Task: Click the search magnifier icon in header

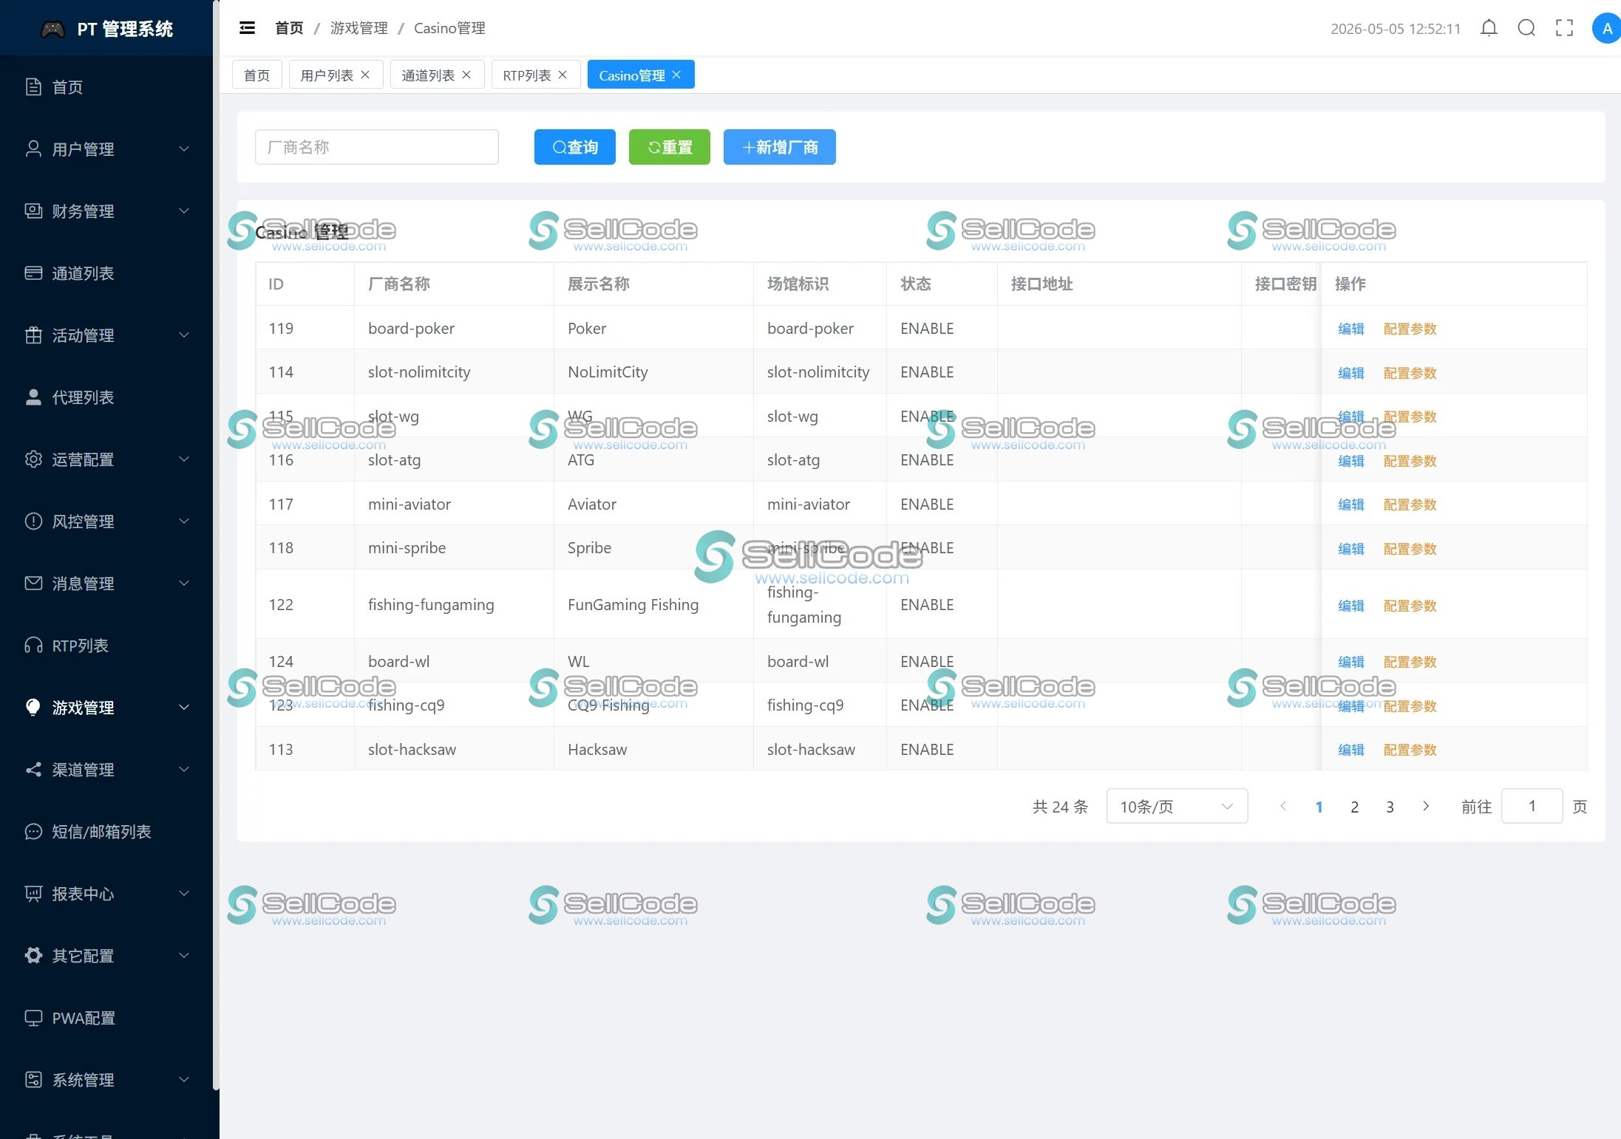Action: (x=1526, y=28)
